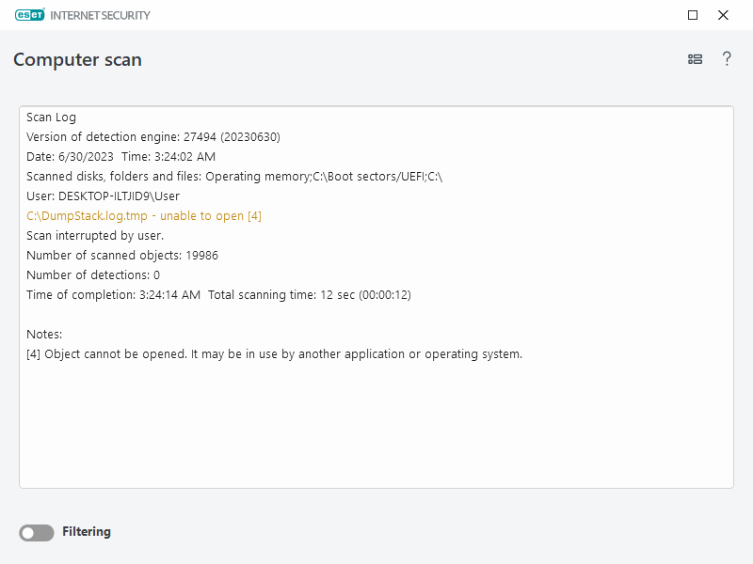Maximize the ESET Internet Security window
The width and height of the screenshot is (753, 564).
coord(693,15)
